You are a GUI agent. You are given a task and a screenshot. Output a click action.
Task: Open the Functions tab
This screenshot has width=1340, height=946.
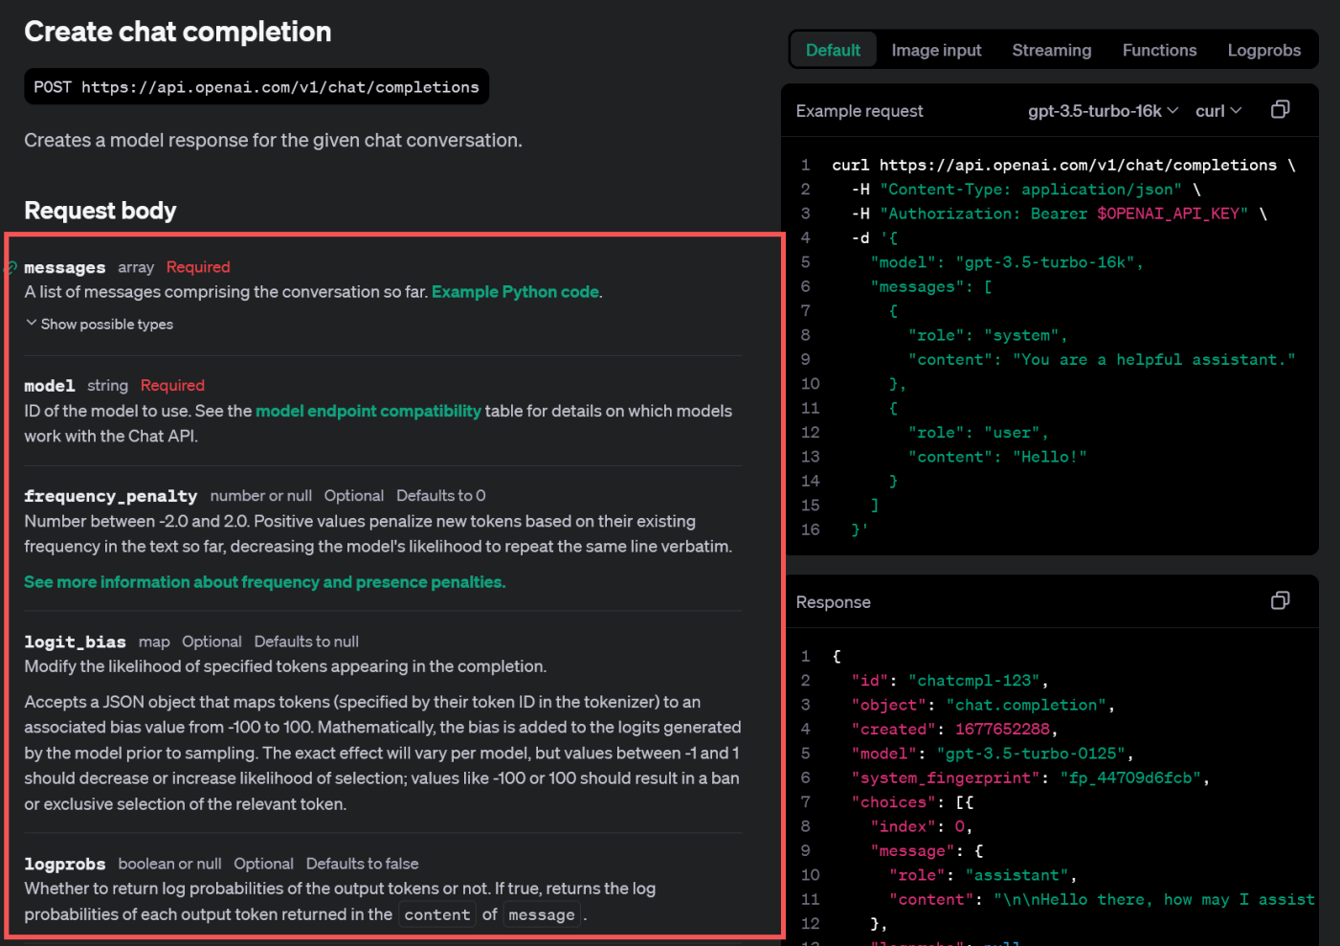click(x=1159, y=50)
